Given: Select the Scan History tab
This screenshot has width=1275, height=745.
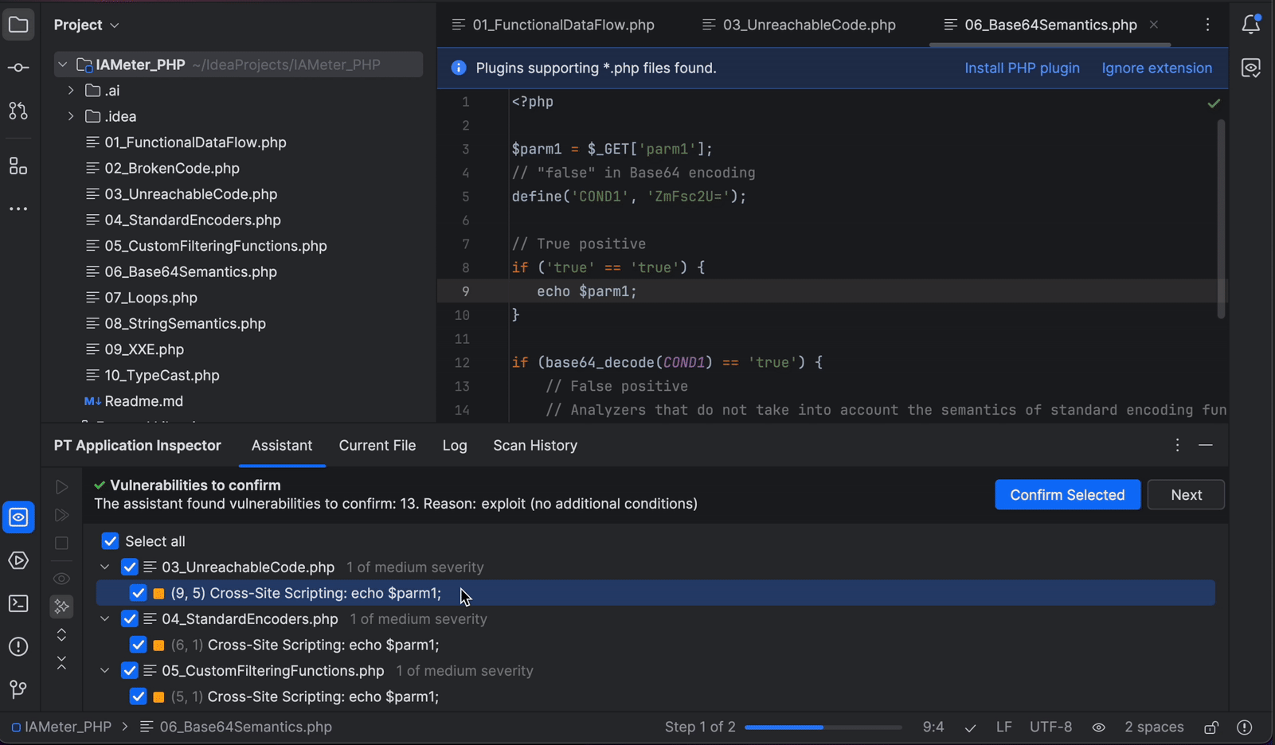Looking at the screenshot, I should (x=535, y=446).
